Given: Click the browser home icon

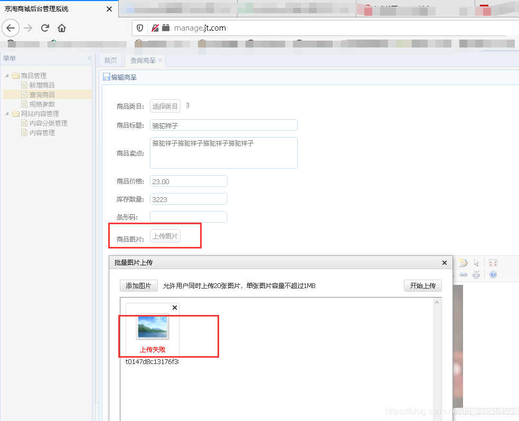Looking at the screenshot, I should [61, 28].
